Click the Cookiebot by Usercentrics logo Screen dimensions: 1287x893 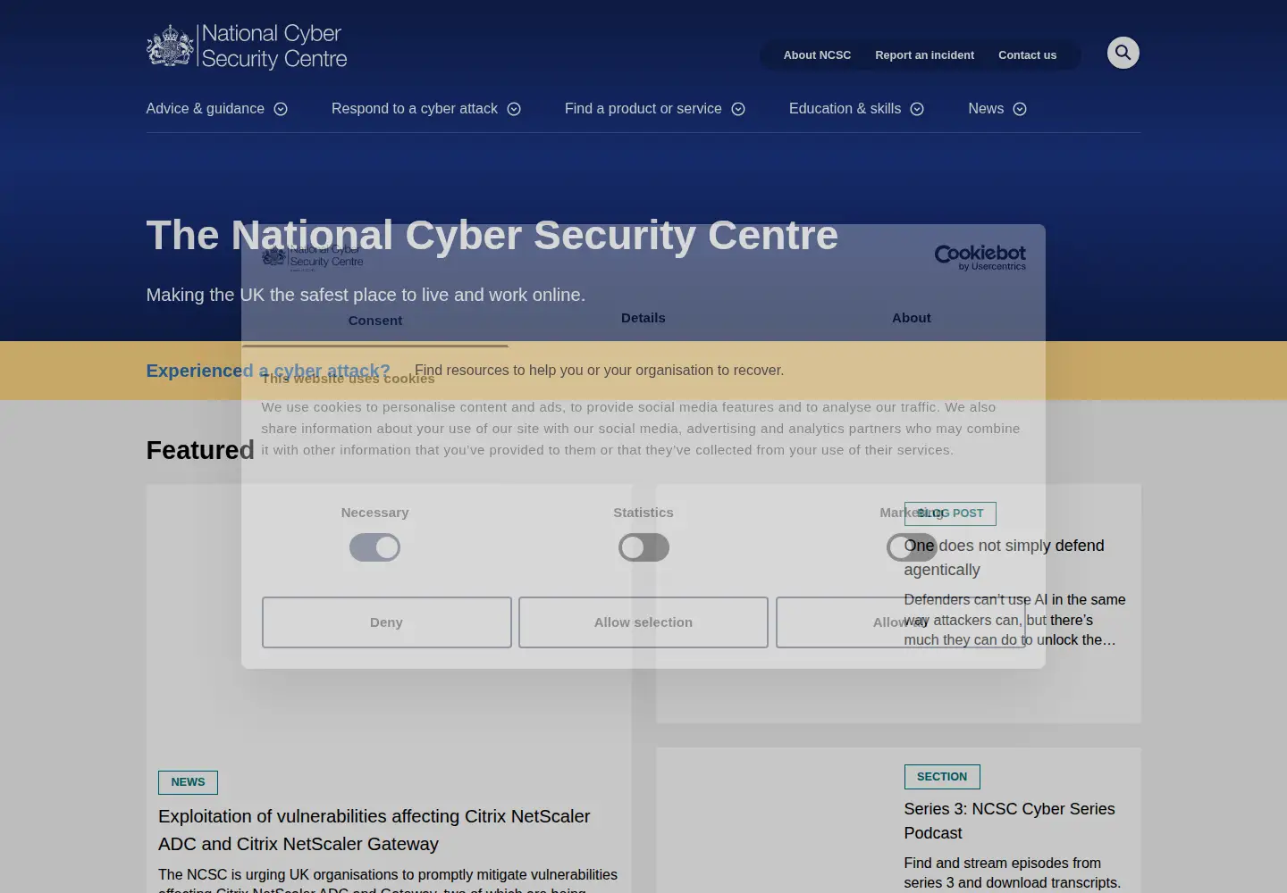tap(980, 257)
